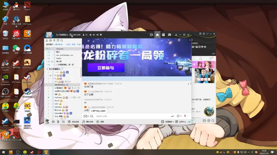Select highlighted member 2063829382yy
277x155 pixels.
click(63, 85)
